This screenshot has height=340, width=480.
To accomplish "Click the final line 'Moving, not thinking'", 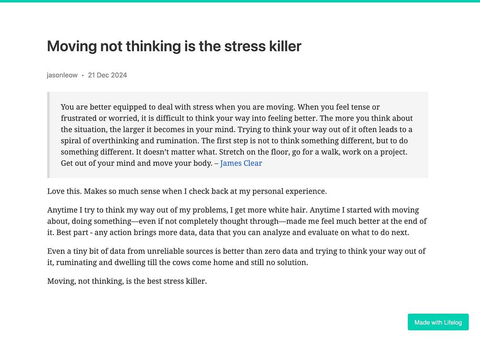I will pyautogui.click(x=127, y=281).
